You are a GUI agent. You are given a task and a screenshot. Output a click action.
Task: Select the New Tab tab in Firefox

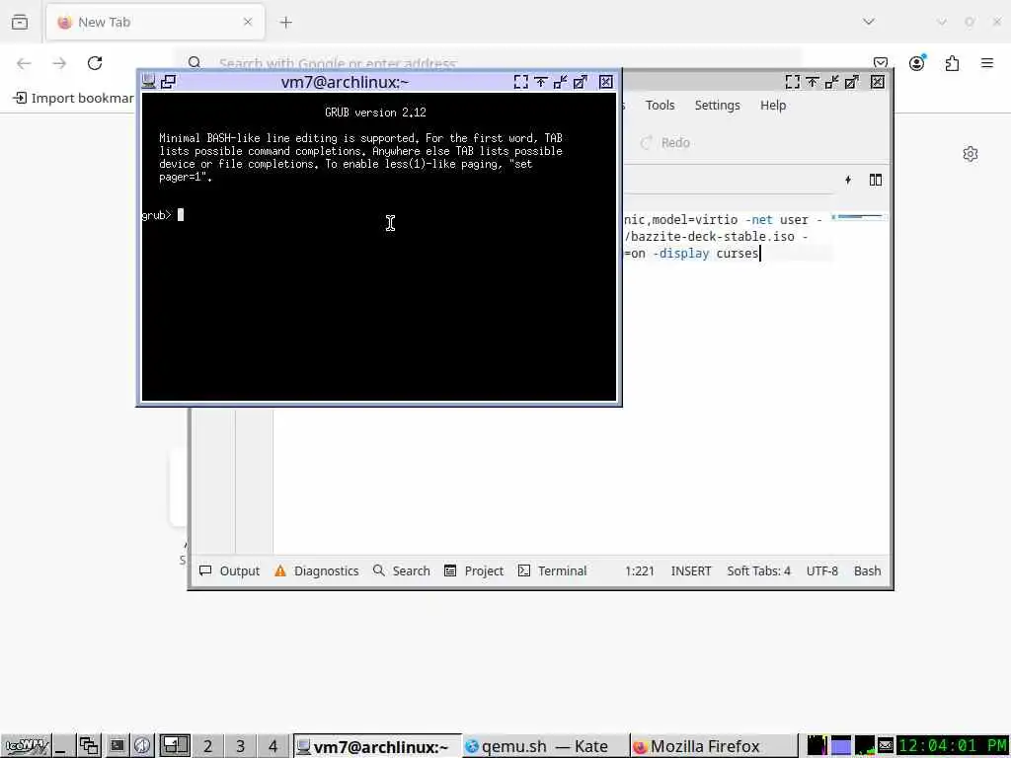tap(155, 23)
